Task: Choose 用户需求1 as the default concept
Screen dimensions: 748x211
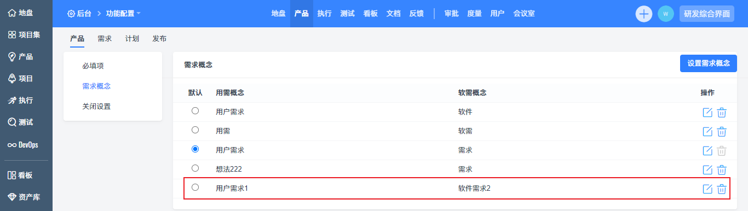Action: [195, 187]
